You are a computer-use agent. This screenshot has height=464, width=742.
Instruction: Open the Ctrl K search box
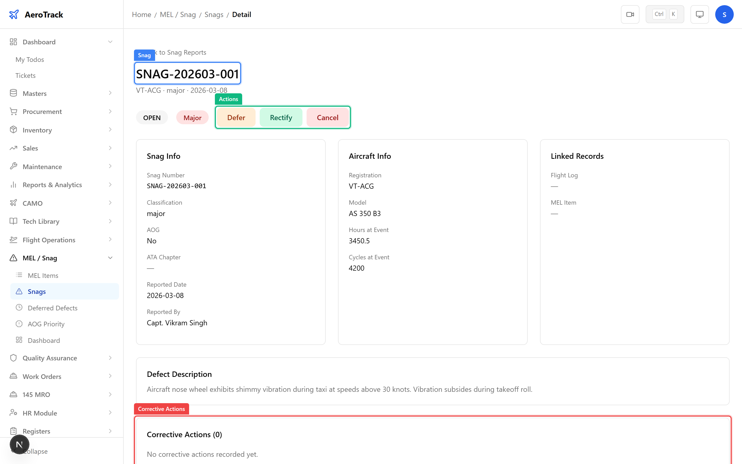(x=664, y=14)
